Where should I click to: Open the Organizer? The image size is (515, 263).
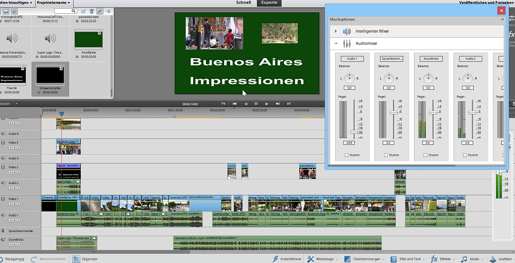85,259
